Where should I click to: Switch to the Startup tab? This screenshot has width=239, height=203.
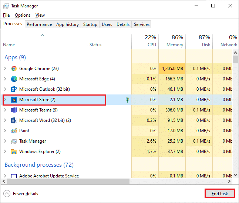(x=90, y=24)
